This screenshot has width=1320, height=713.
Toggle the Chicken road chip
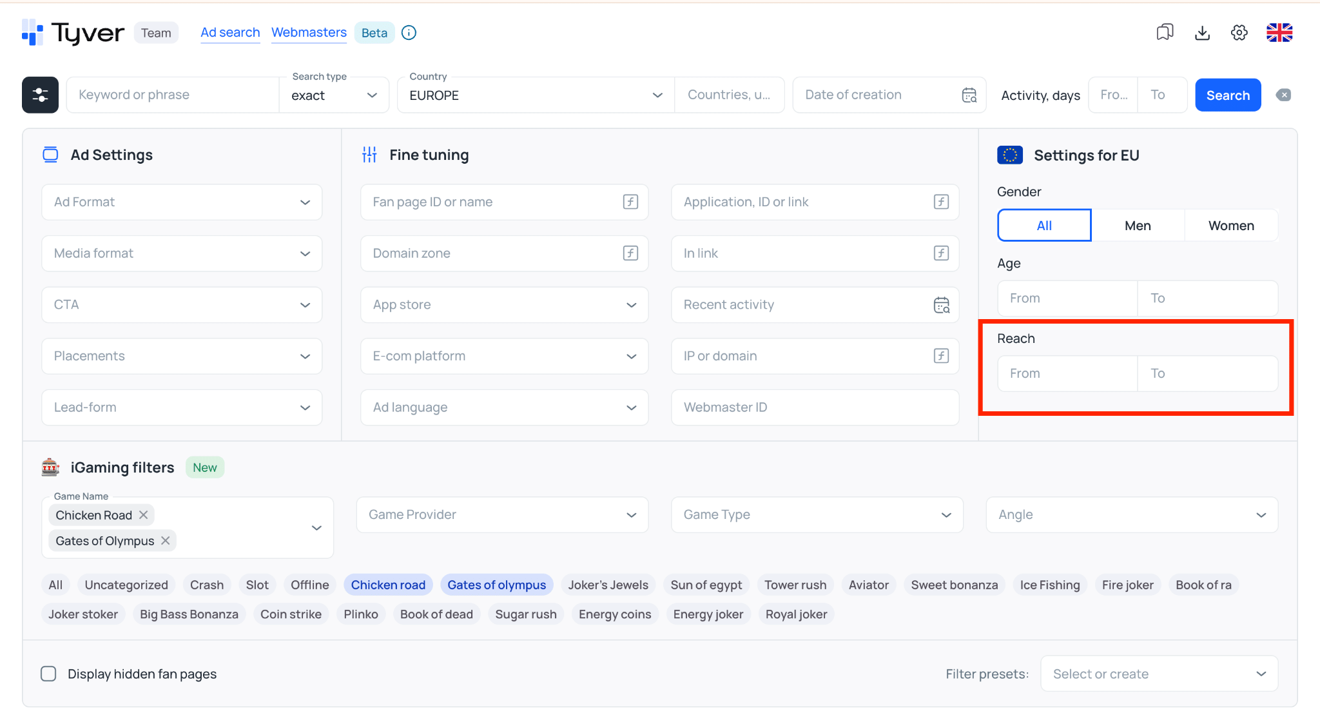click(388, 585)
